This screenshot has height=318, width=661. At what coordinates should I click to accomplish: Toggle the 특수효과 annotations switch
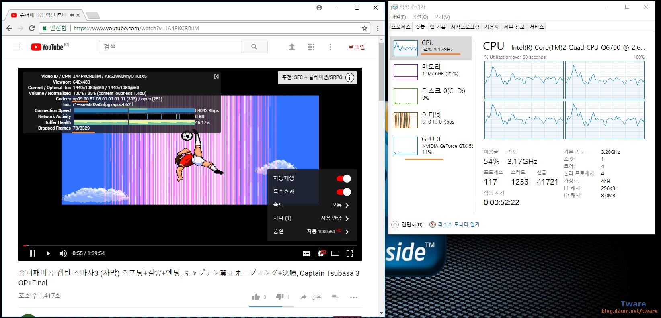coord(344,192)
